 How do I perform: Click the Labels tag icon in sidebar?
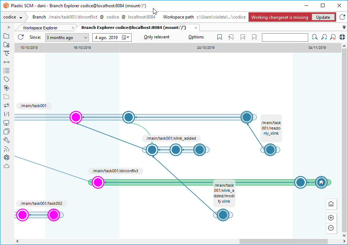(7, 79)
